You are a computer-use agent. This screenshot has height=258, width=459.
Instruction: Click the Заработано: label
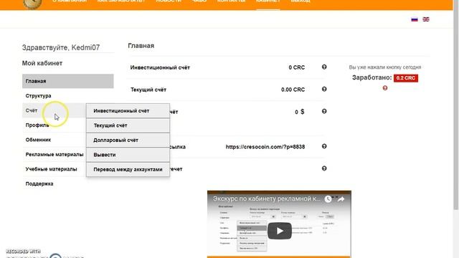[372, 77]
